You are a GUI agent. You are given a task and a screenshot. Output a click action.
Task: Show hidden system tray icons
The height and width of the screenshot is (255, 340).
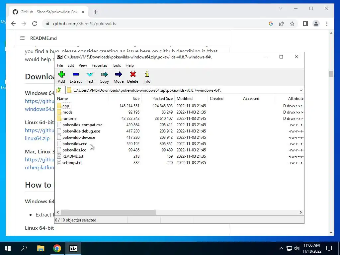click(281, 248)
